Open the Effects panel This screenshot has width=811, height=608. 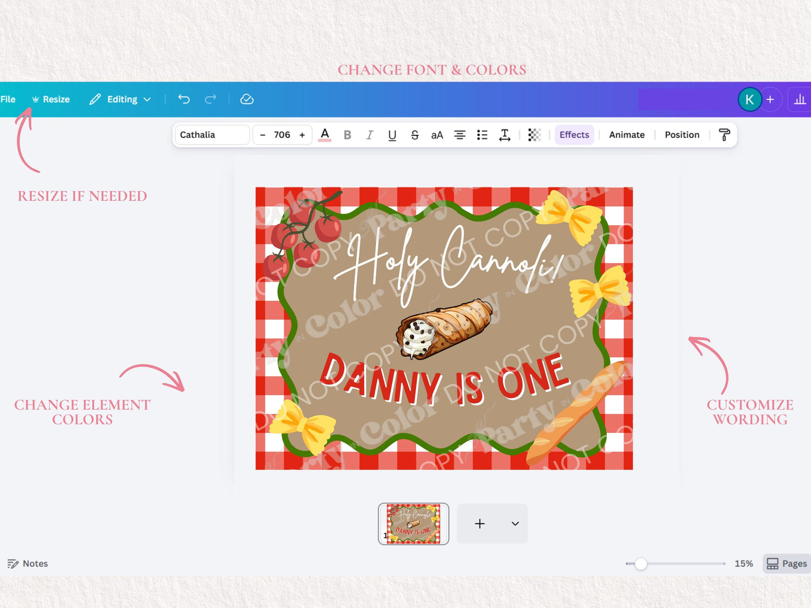point(574,135)
